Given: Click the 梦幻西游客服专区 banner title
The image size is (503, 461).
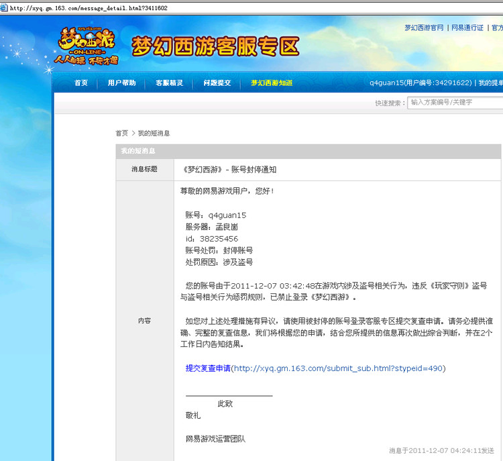Looking at the screenshot, I should pyautogui.click(x=215, y=46).
